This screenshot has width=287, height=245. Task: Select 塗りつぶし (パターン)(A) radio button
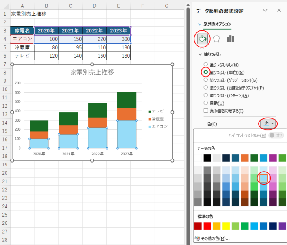pos(206,95)
